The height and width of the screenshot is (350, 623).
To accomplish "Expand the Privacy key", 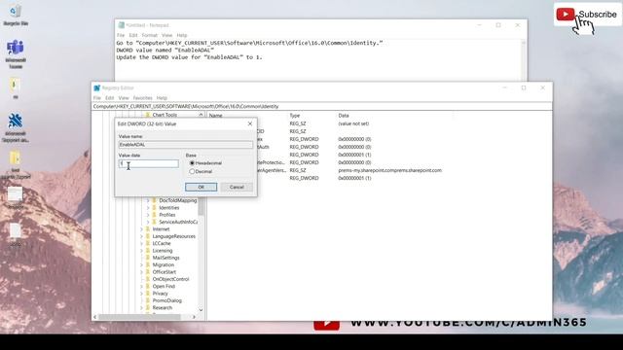I will [141, 294].
